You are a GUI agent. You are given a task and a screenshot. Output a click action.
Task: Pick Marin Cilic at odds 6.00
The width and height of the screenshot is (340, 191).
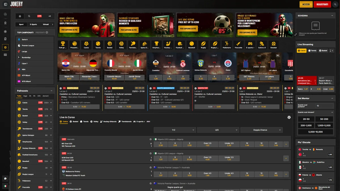[x=69, y=78]
